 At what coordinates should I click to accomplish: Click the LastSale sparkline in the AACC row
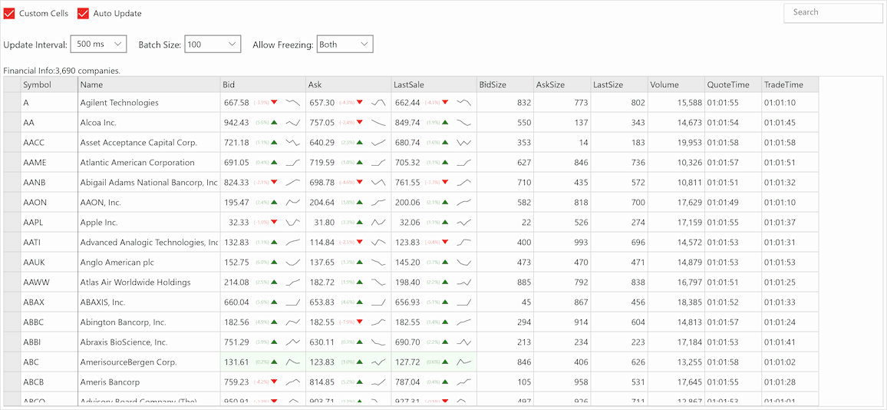[464, 143]
